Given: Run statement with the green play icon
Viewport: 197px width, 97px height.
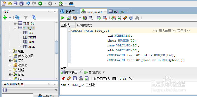Looking at the screenshot, I should point(63,18).
